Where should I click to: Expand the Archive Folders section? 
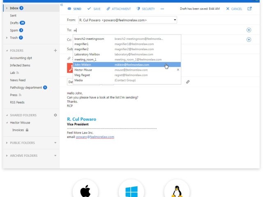tap(7, 156)
